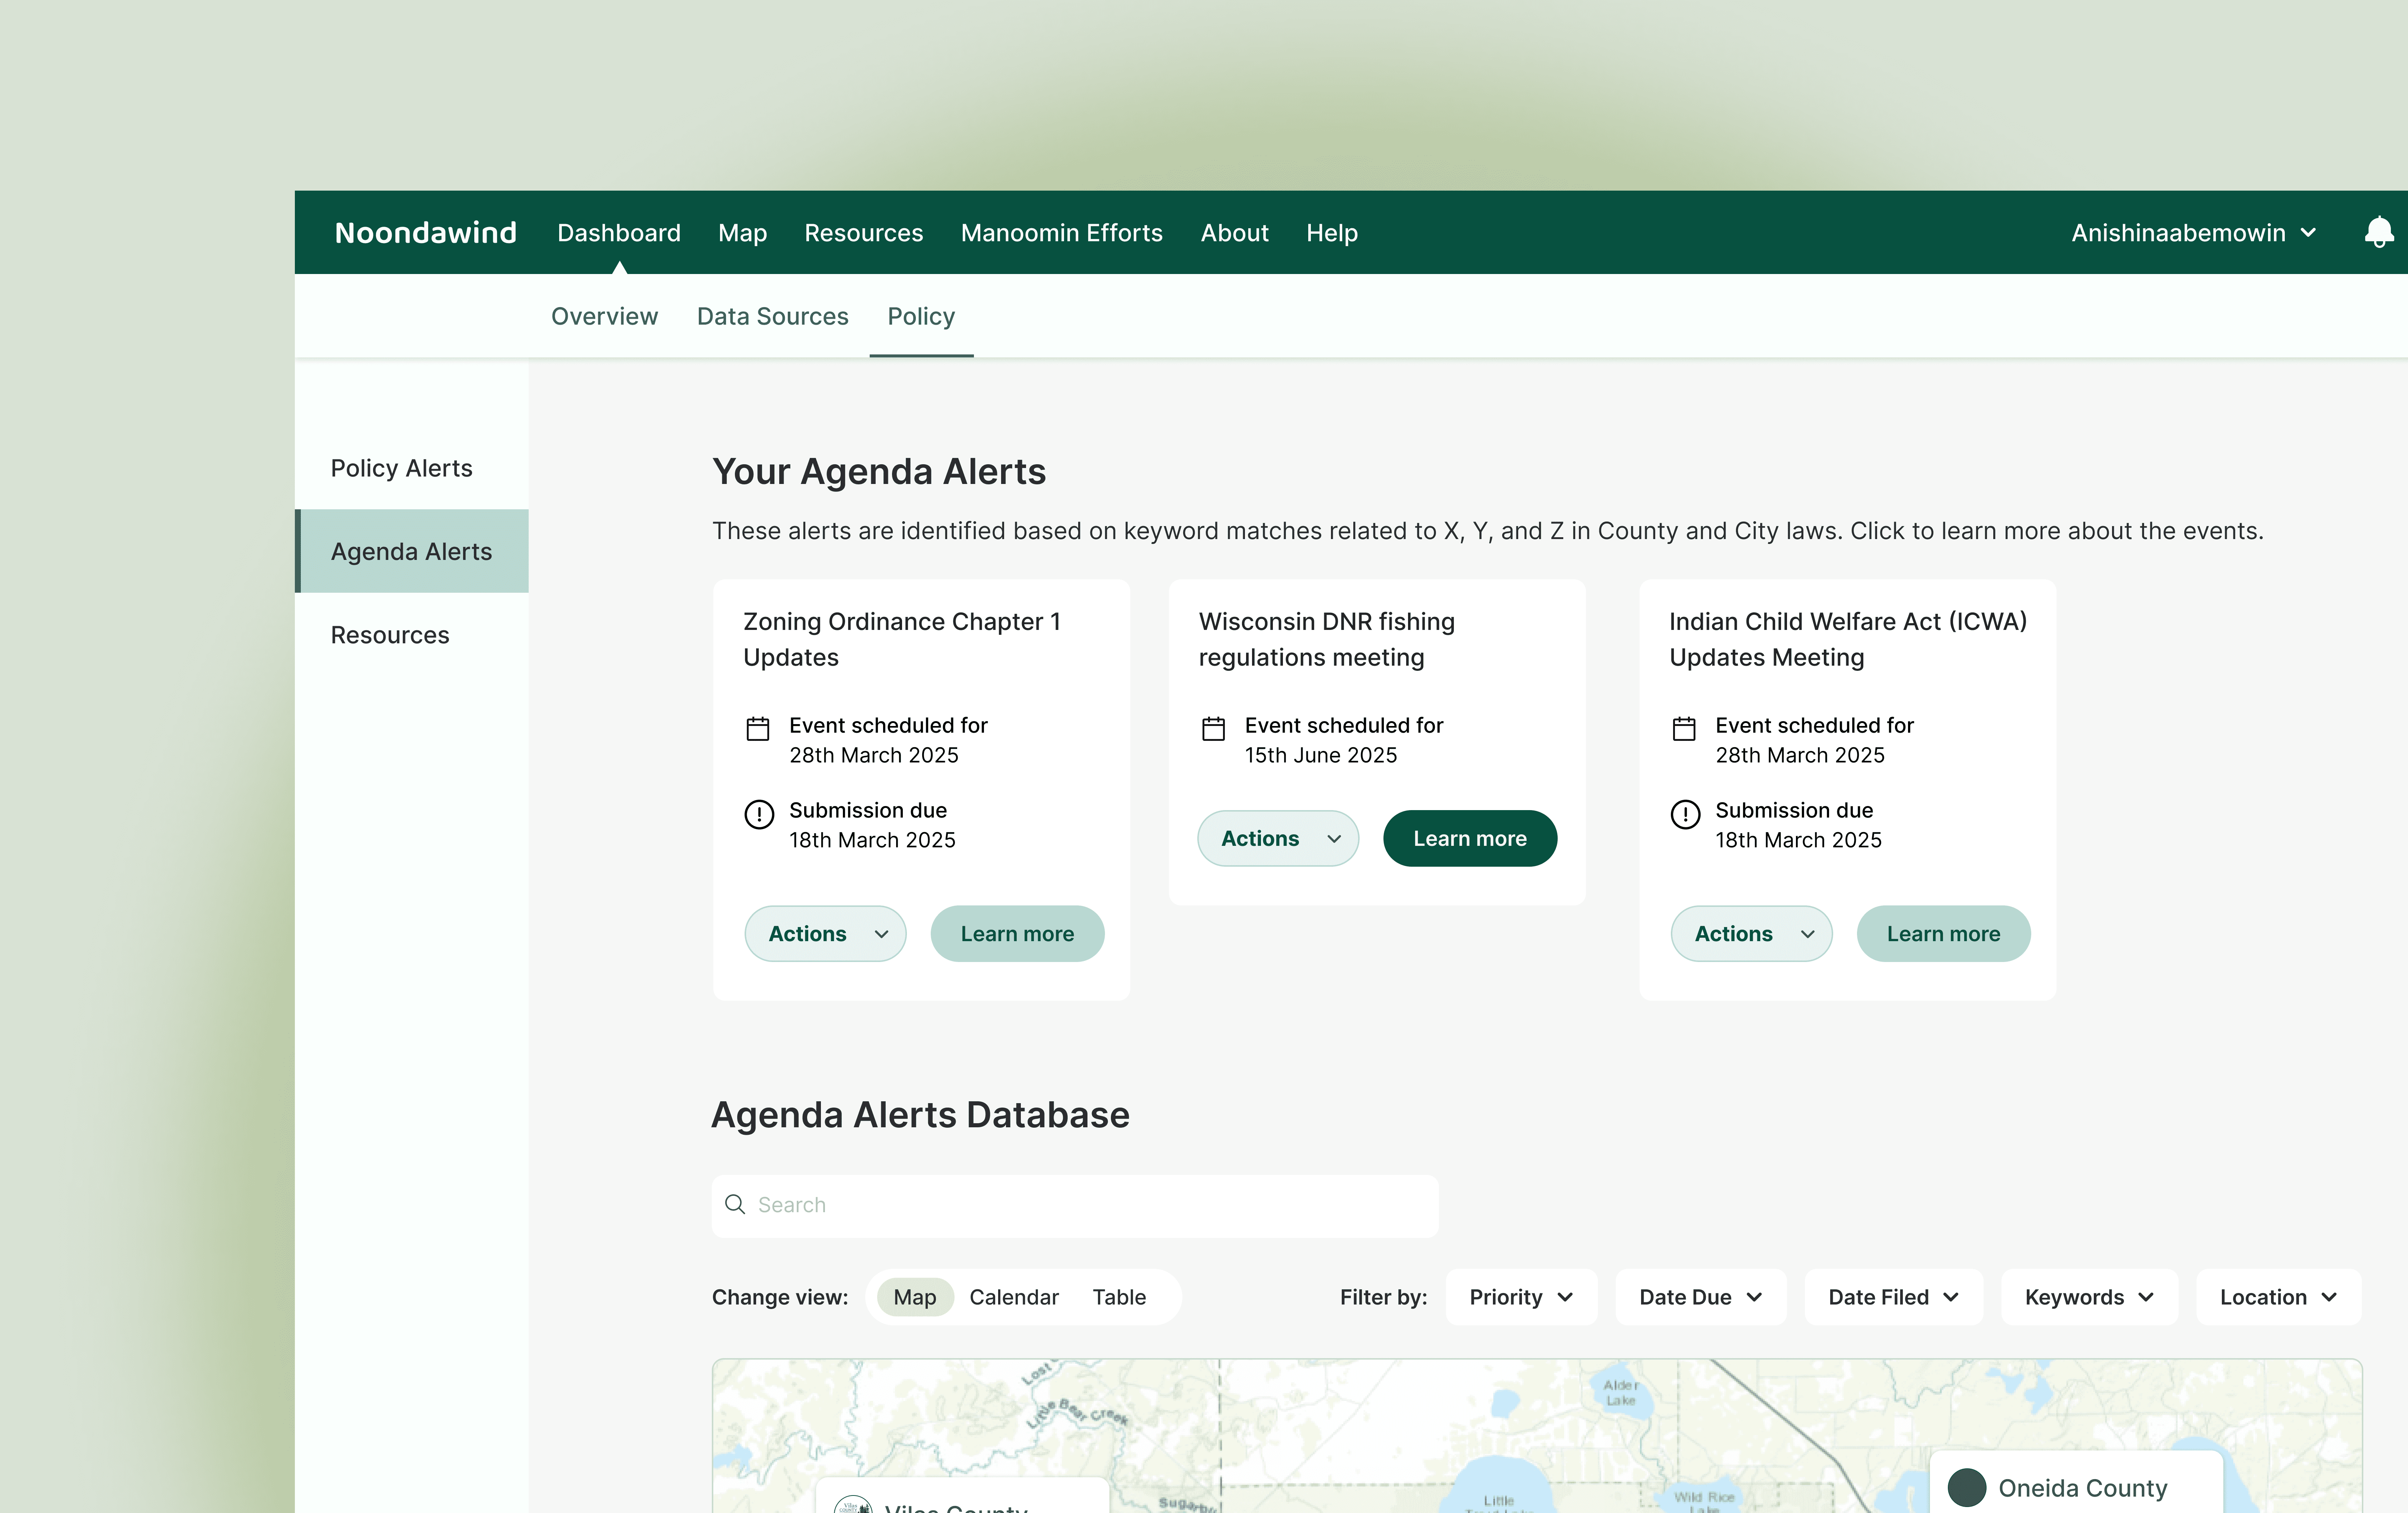
Task: Click Learn more on Zoning Ordinance card
Action: [x=1017, y=933]
